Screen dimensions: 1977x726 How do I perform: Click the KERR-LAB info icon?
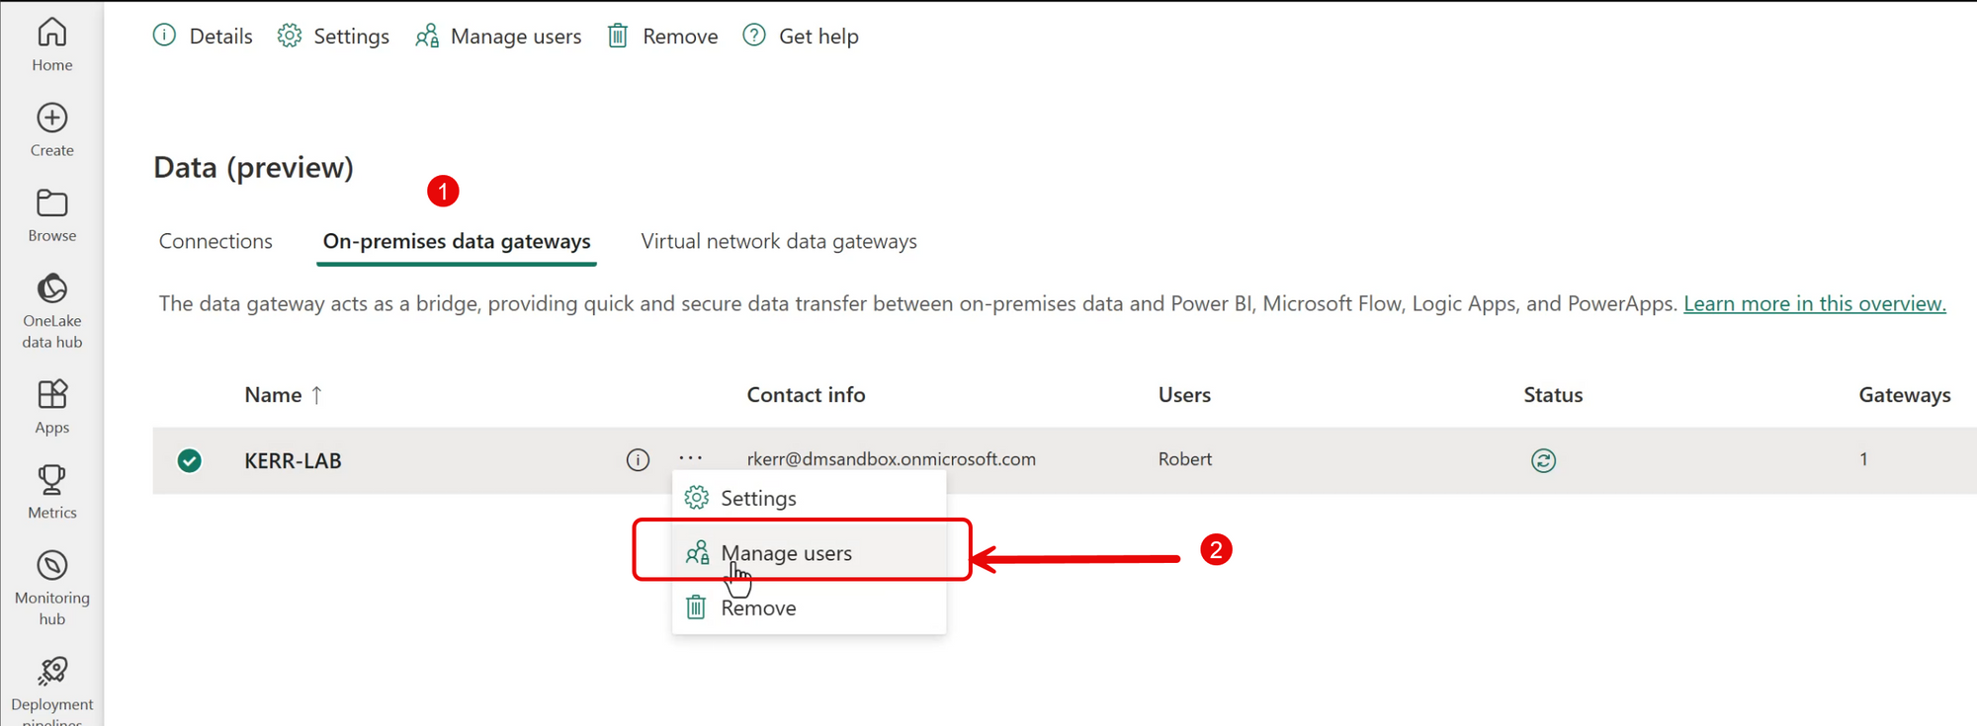(x=638, y=460)
